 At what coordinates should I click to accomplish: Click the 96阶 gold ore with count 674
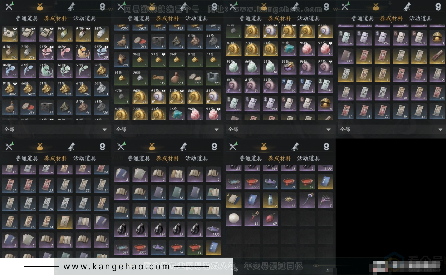tap(101, 71)
